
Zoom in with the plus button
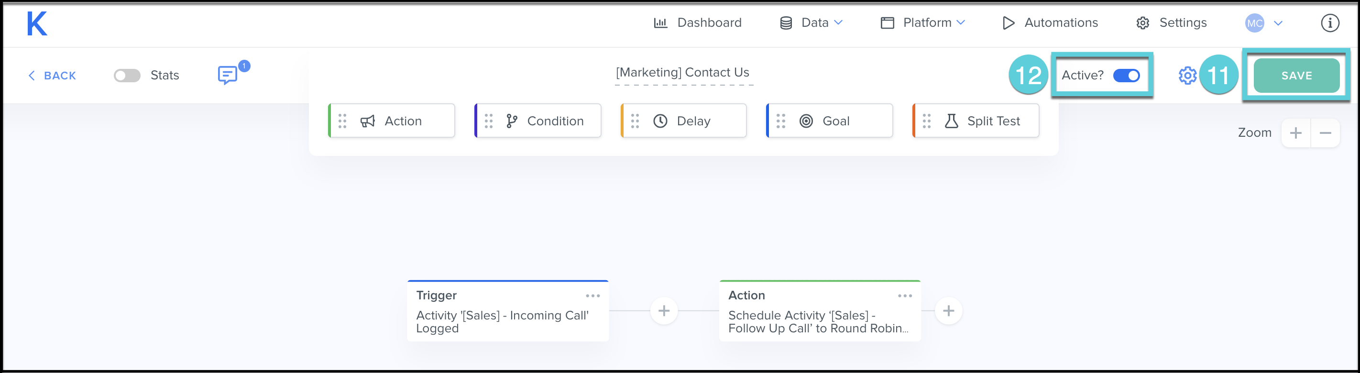tap(1295, 133)
